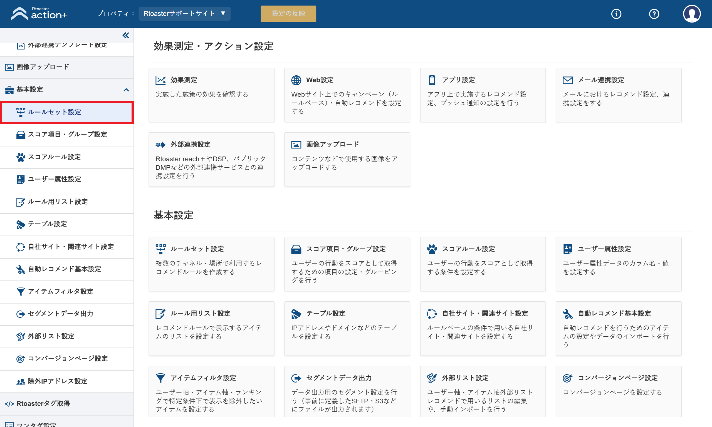The width and height of the screenshot is (712, 427).
Task: Open Rtoasterタグ取得 in the sidebar
Action: point(67,404)
